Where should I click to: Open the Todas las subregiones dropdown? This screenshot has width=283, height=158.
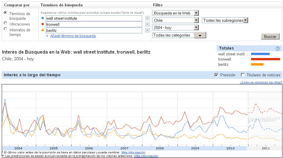(x=225, y=20)
